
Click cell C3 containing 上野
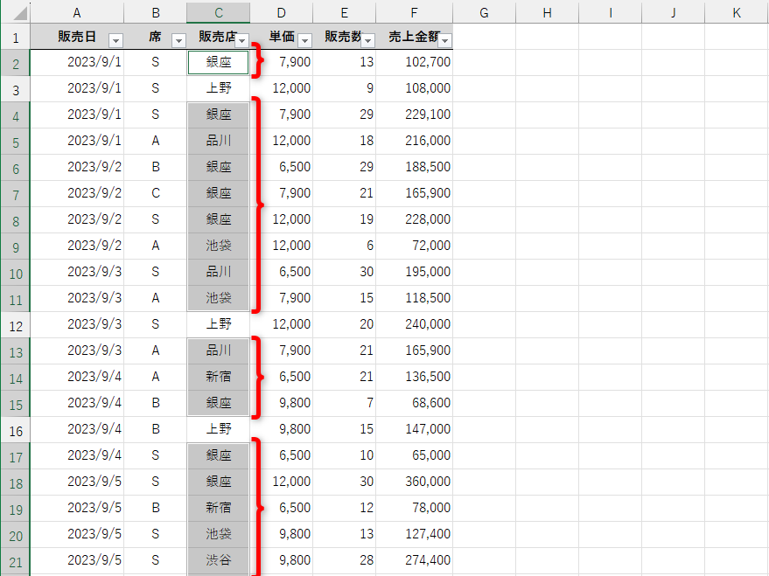[x=218, y=88]
